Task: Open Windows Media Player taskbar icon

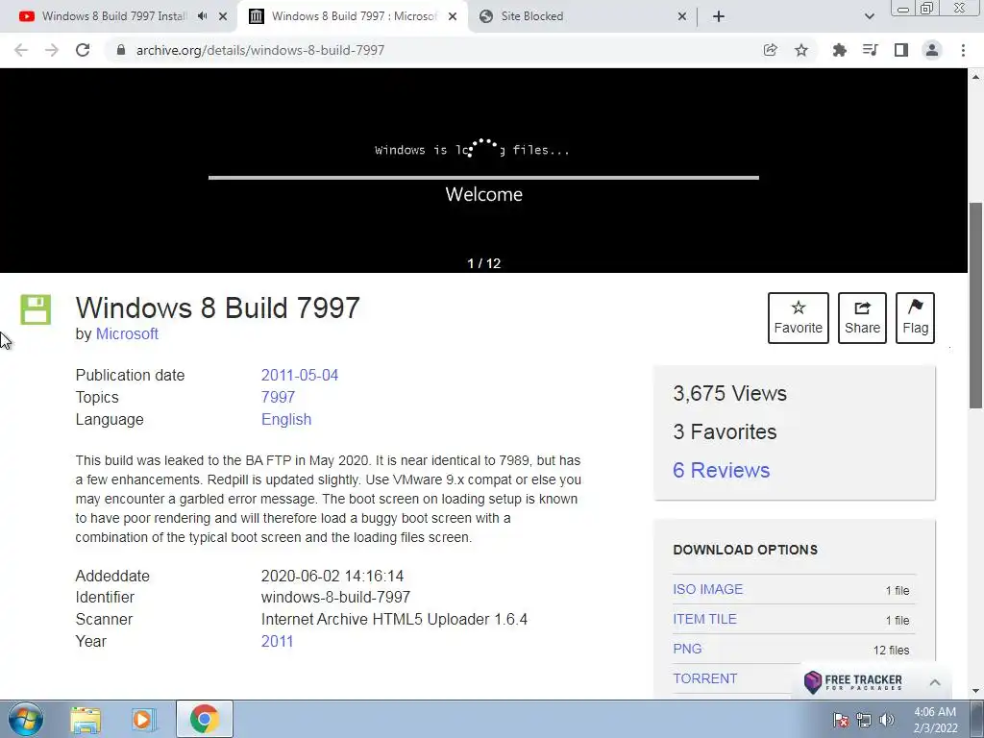Action: coord(144,719)
